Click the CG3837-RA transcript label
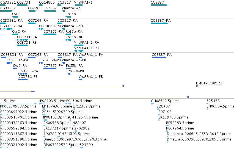Viewport: 234px width, 149px height. [x=161, y=20]
